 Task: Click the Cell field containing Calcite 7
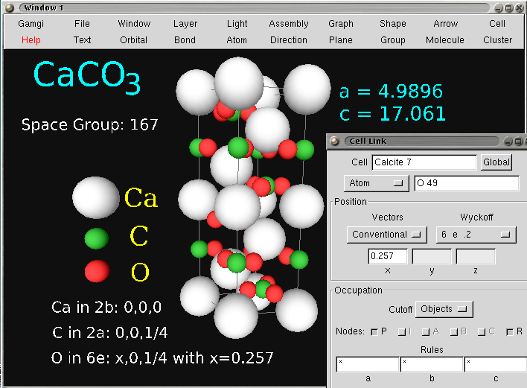(x=424, y=162)
